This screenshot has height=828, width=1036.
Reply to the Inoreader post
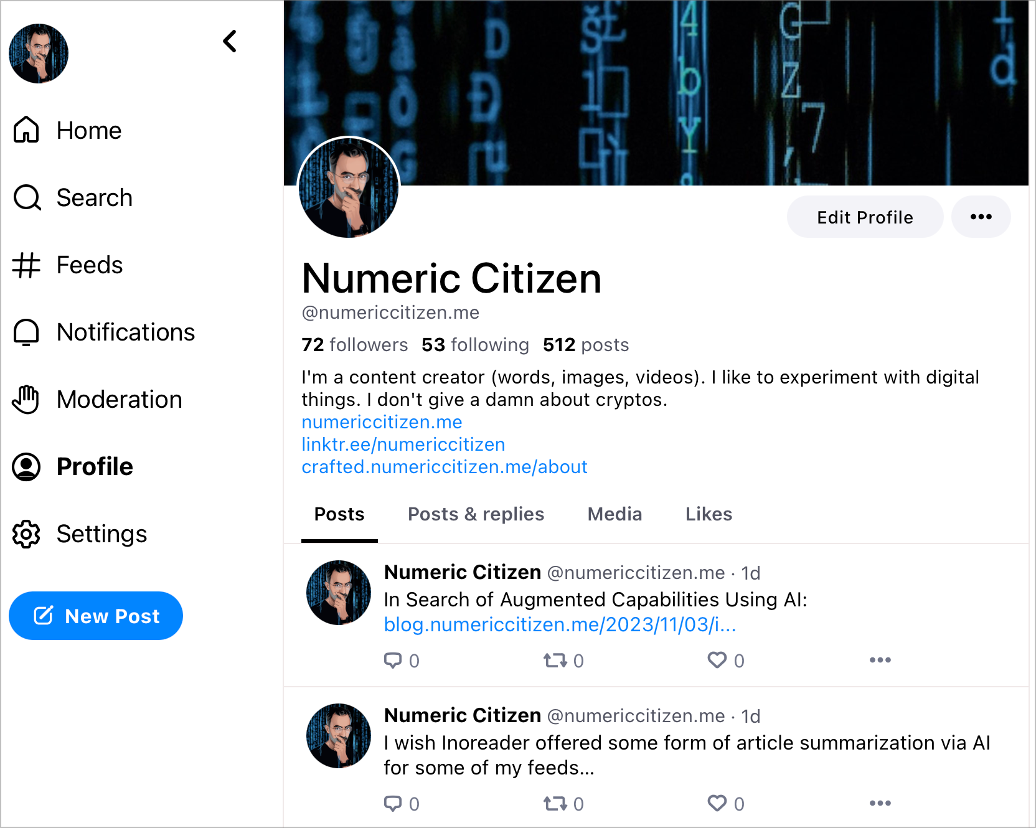[393, 804]
